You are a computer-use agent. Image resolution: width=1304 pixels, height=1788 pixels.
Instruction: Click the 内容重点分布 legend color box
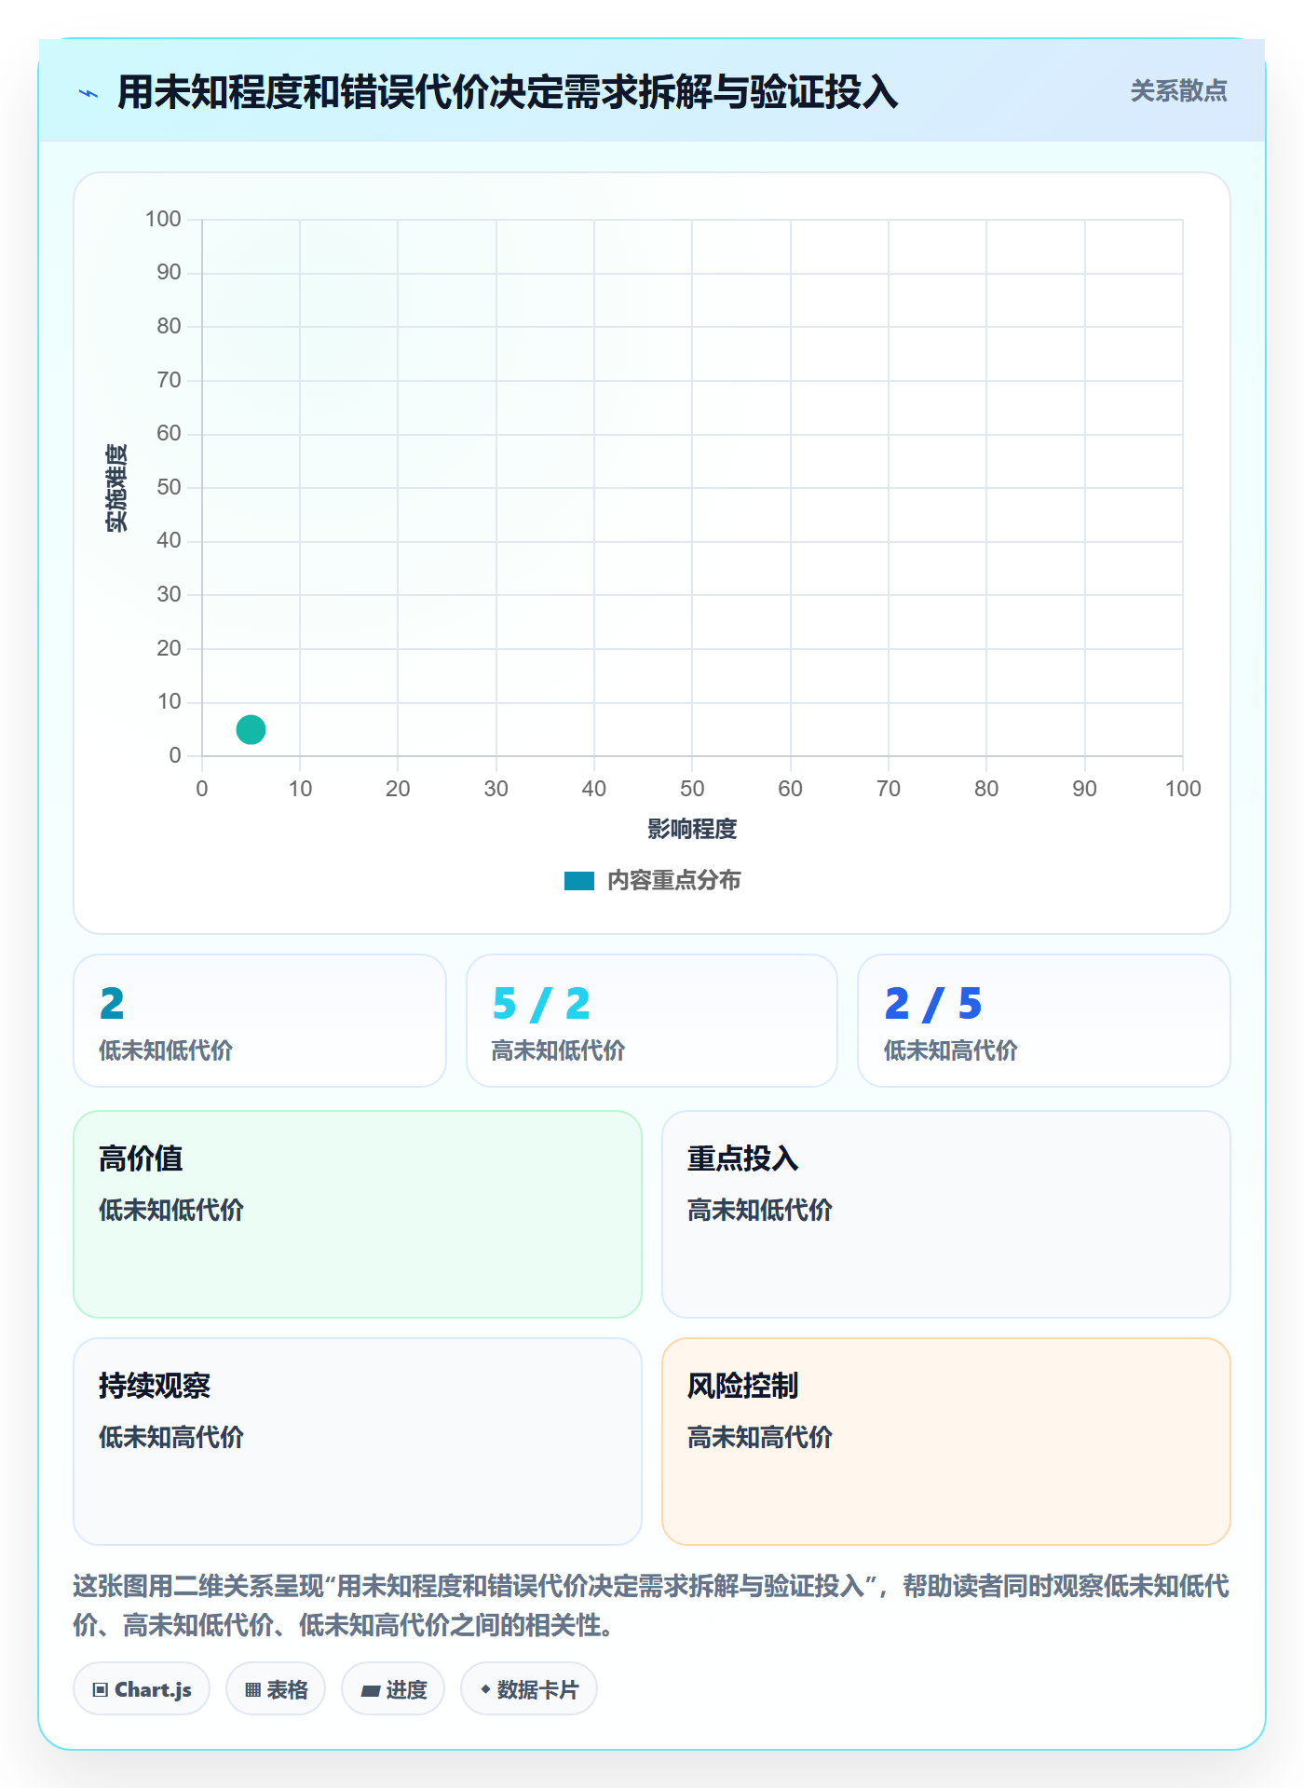[x=578, y=881]
